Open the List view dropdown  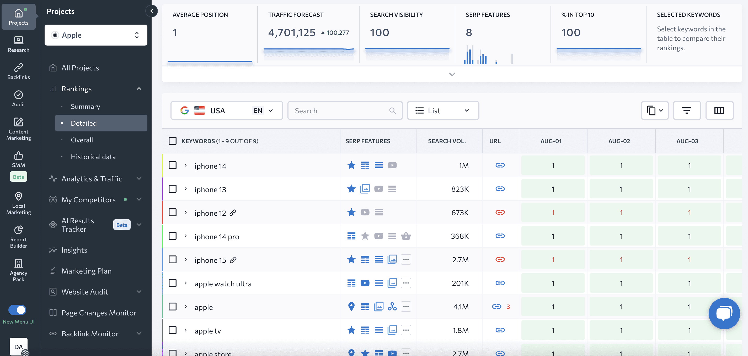tap(443, 110)
